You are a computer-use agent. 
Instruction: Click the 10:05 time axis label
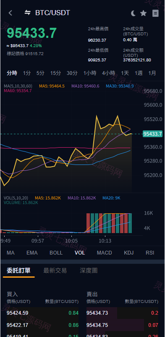(71, 241)
